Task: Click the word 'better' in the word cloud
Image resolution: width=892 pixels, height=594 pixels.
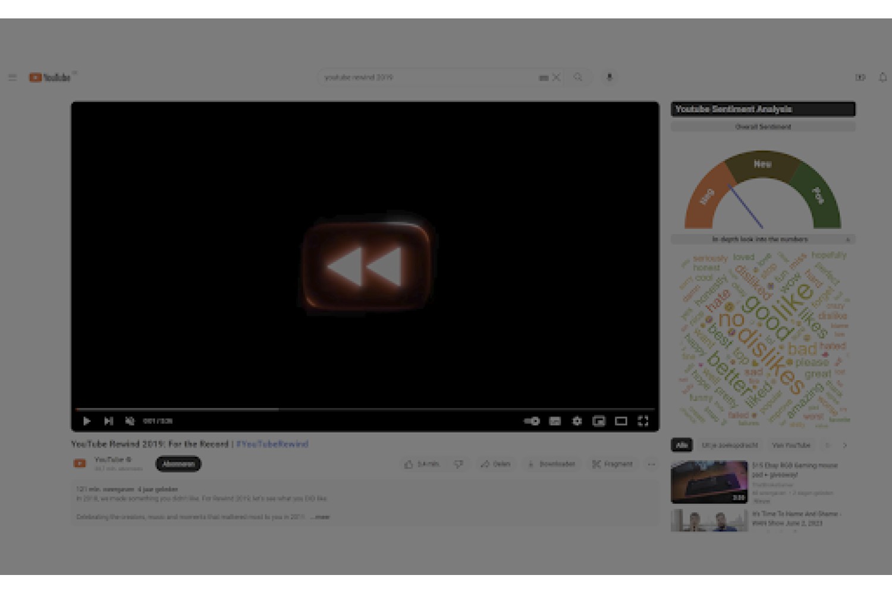Action: point(730,375)
